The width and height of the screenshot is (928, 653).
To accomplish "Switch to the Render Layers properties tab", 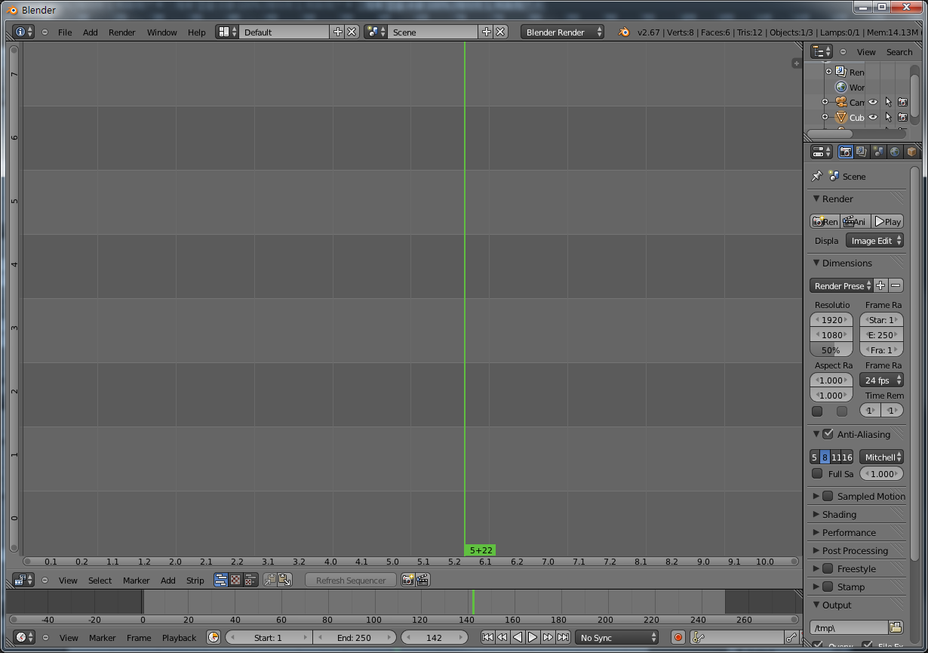I will [x=862, y=152].
